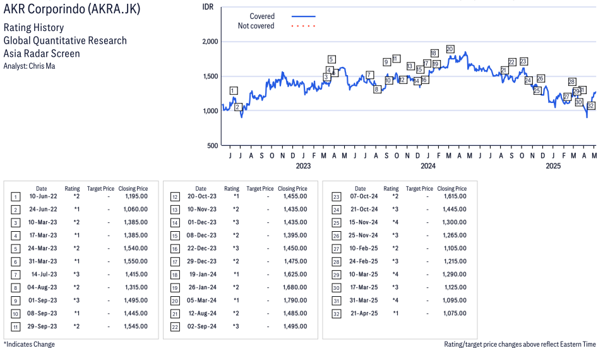
Task: Click the blue Covered line legend swatch
Action: 304,16
